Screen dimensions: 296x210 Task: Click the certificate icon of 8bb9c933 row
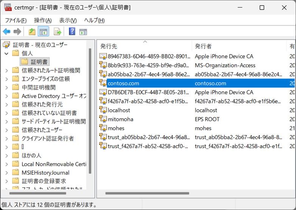pyautogui.click(x=103, y=65)
